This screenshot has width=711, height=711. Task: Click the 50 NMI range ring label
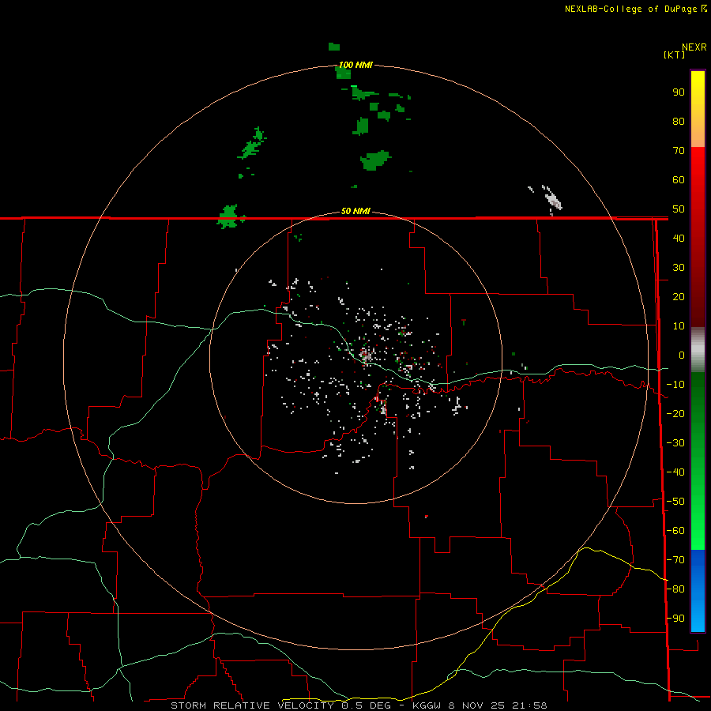point(355,211)
